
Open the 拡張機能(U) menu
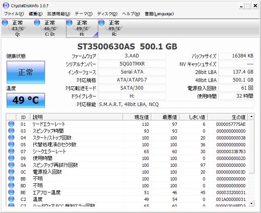click(58, 14)
